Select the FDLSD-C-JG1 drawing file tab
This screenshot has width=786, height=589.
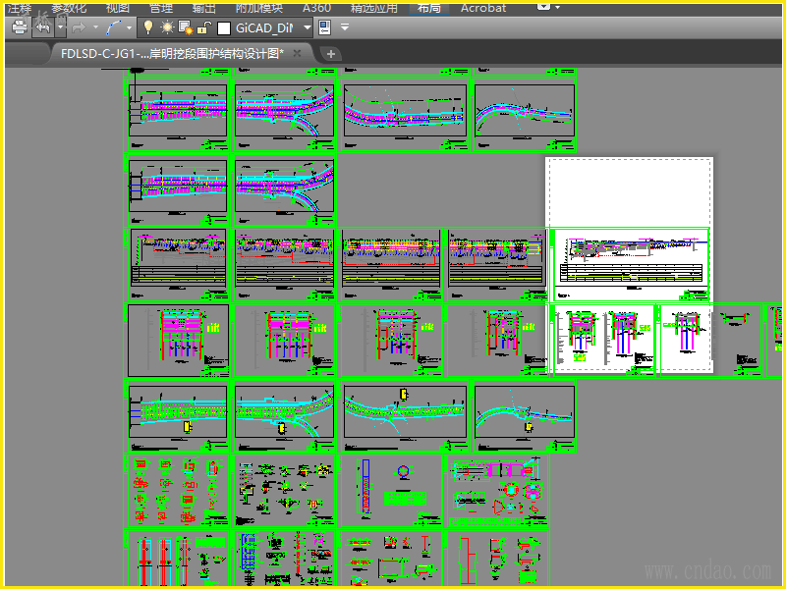click(x=172, y=54)
